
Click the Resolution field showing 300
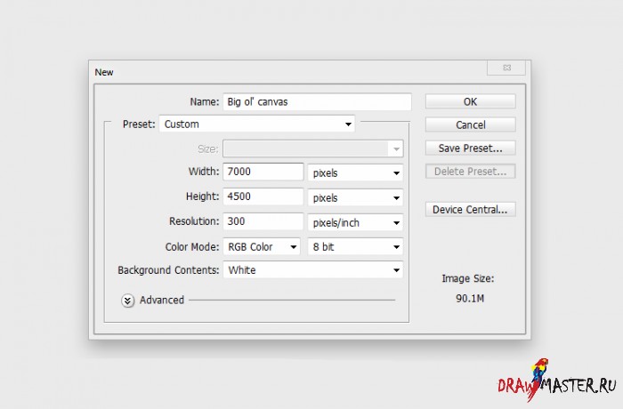coord(263,221)
